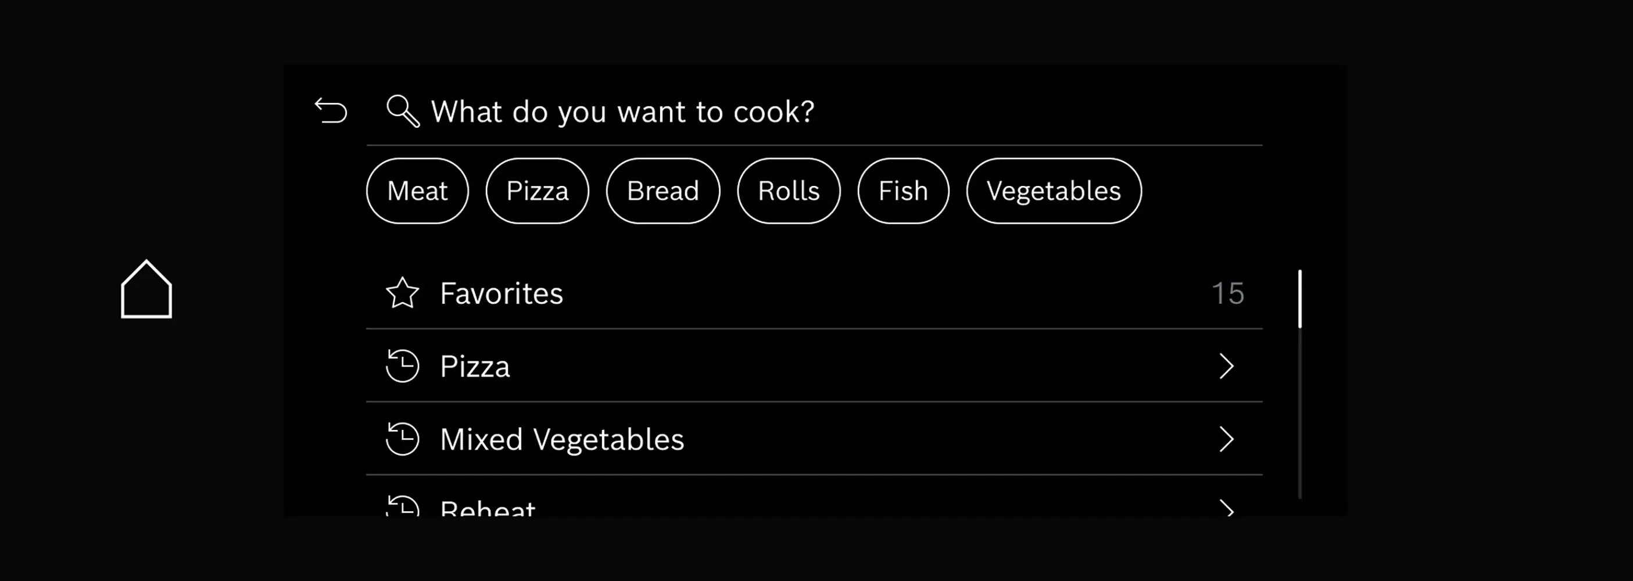
Task: Open the Reheat chevron arrow
Action: pos(1226,508)
